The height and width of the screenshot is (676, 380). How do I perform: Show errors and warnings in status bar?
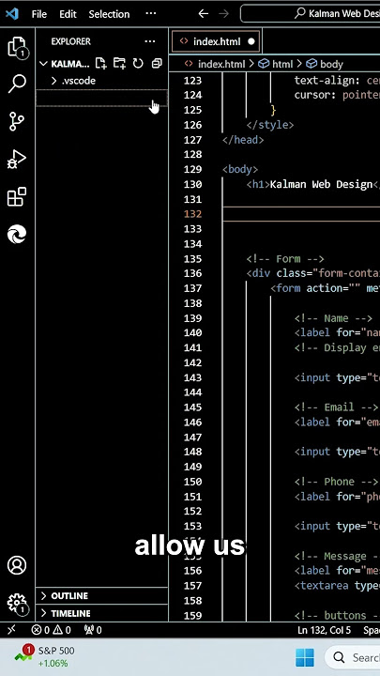(x=51, y=630)
